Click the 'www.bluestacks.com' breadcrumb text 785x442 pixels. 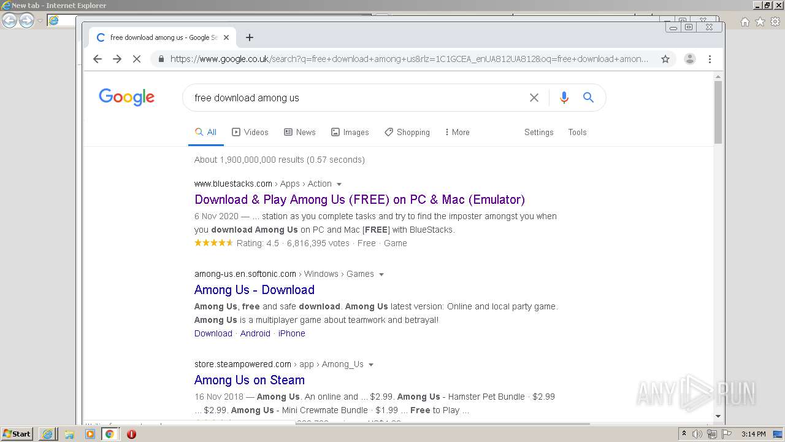(x=233, y=184)
